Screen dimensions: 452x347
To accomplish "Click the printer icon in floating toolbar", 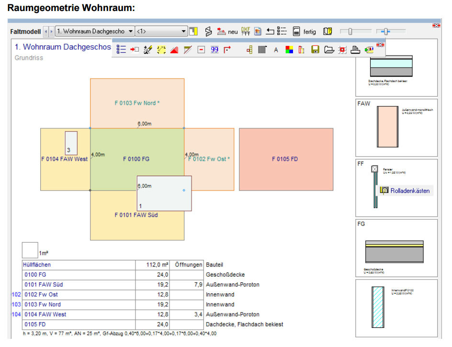I will click(355, 50).
